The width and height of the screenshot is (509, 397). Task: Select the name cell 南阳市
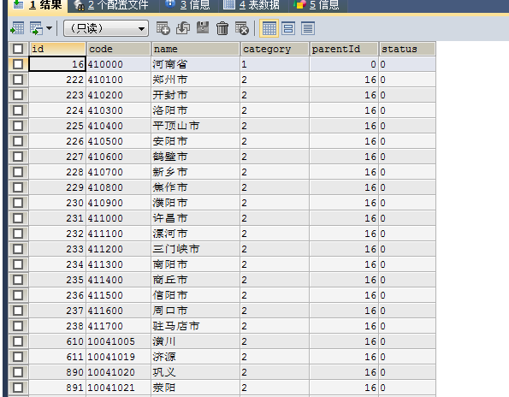click(x=195, y=264)
